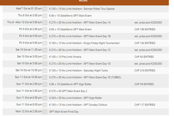Select German Poker Tour Opener event text
This screenshot has height=116, width=174.
tap(82, 9)
